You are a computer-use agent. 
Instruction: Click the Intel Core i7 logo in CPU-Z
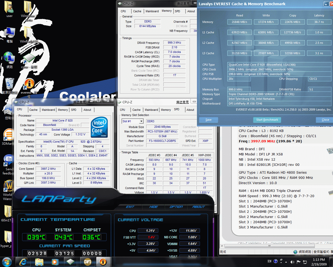coord(99,127)
